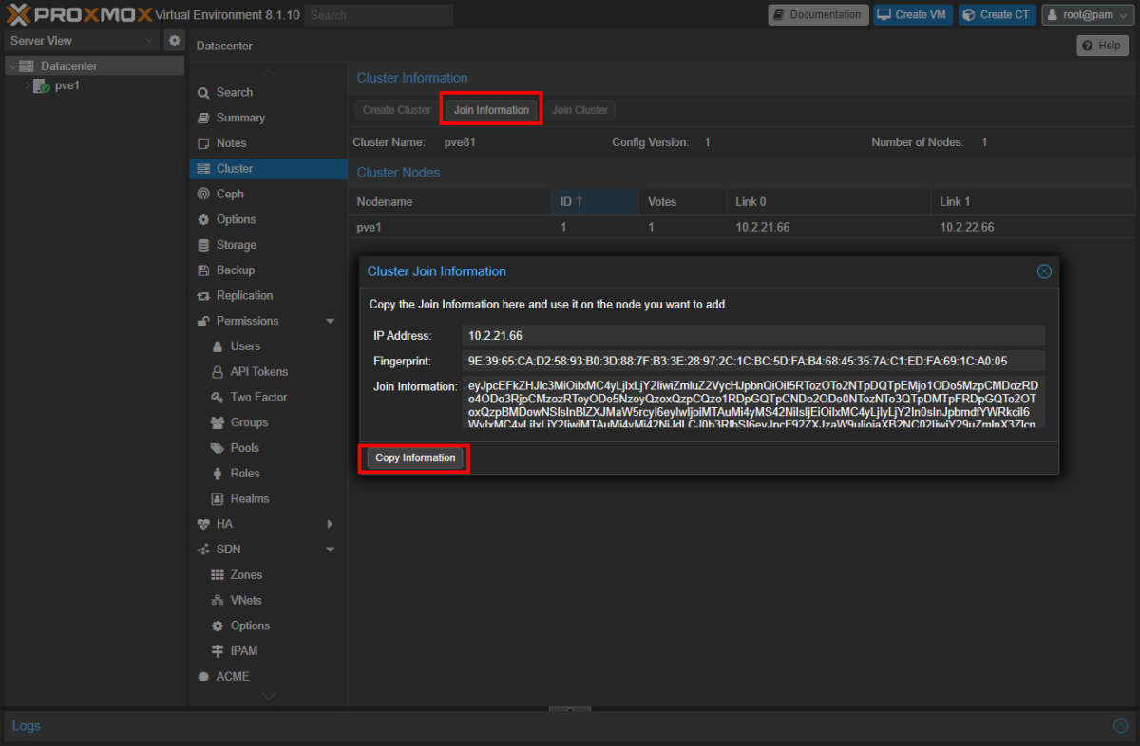This screenshot has width=1140, height=746.
Task: Select Cluster in the sidebar menu
Action: 268,169
